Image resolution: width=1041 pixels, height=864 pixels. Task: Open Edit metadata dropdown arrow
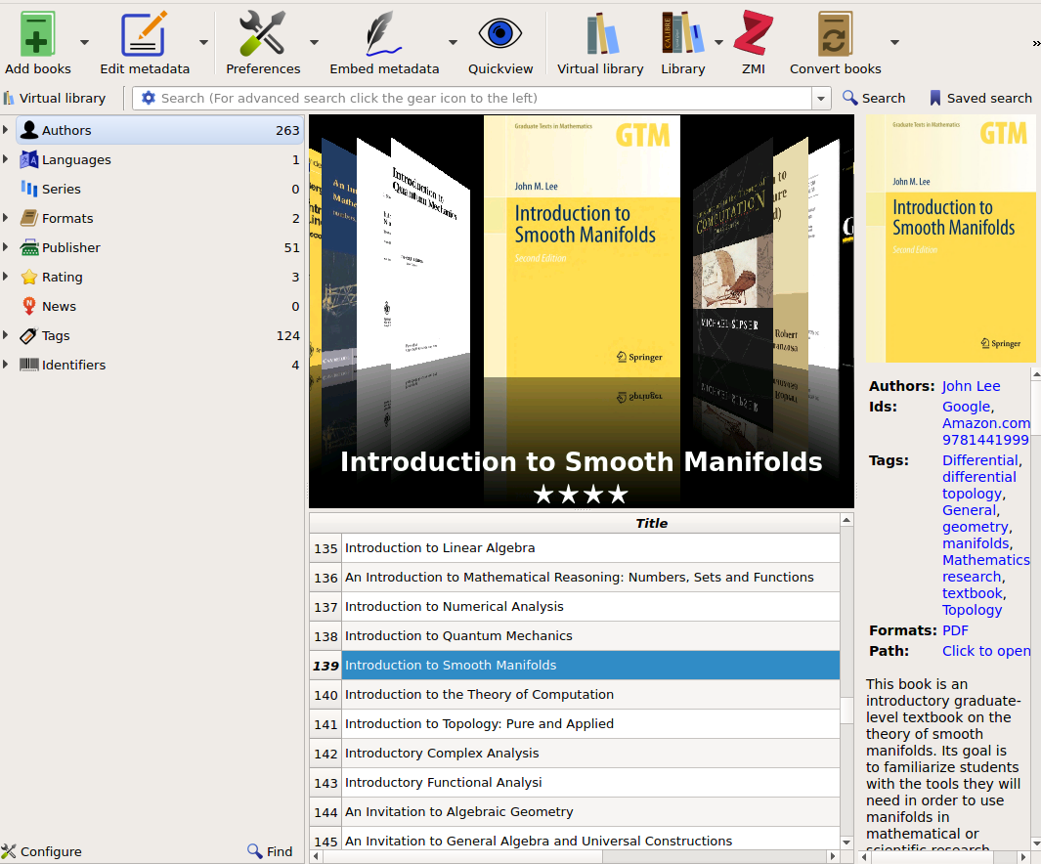pyautogui.click(x=204, y=42)
